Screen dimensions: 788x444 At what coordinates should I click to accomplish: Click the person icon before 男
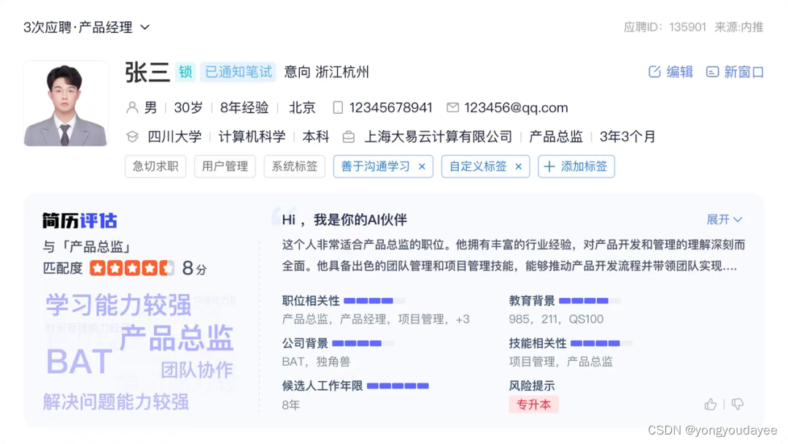(x=131, y=107)
